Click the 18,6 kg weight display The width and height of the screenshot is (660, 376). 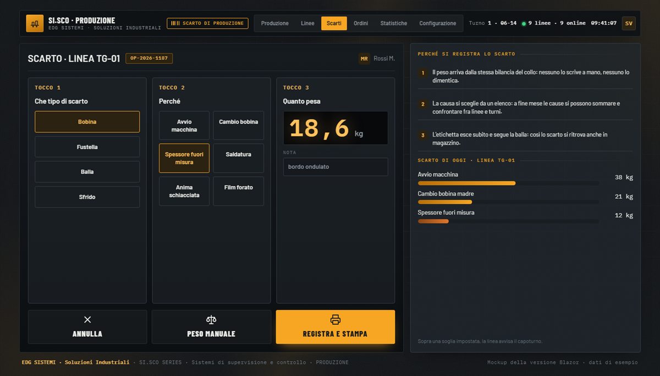pos(335,128)
